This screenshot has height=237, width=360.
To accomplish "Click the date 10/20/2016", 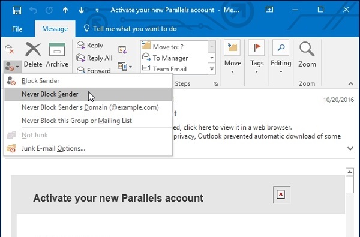I will [x=338, y=100].
